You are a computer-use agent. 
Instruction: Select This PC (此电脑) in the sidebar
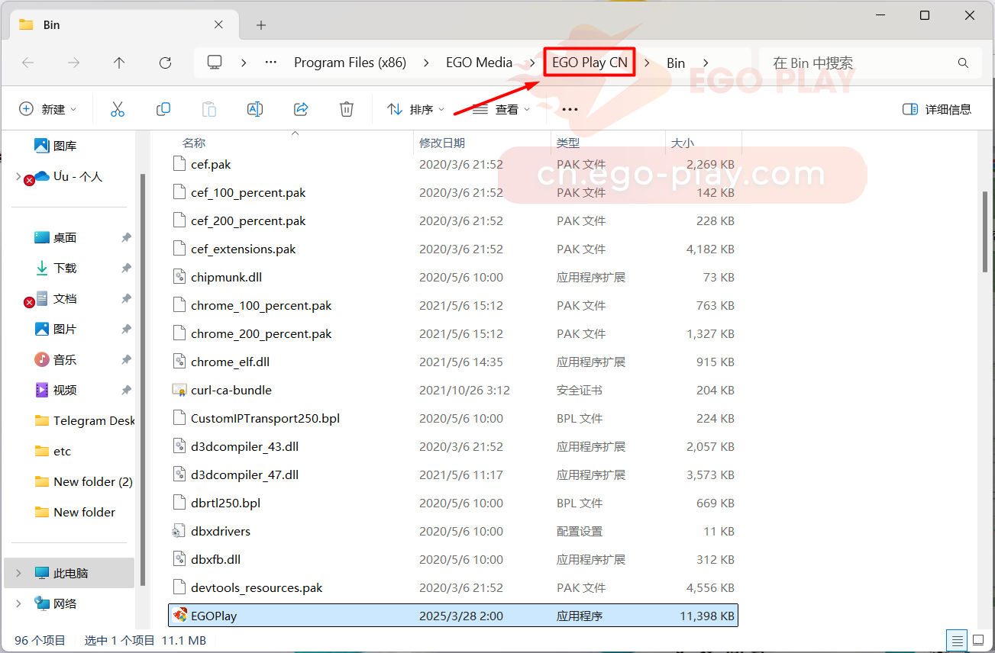pyautogui.click(x=70, y=573)
